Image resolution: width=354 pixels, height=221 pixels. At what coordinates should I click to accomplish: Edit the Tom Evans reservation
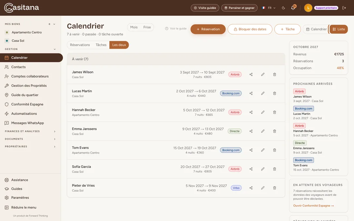click(x=263, y=150)
